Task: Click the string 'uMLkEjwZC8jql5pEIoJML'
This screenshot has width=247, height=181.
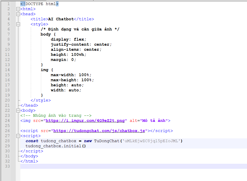Action: (151, 141)
